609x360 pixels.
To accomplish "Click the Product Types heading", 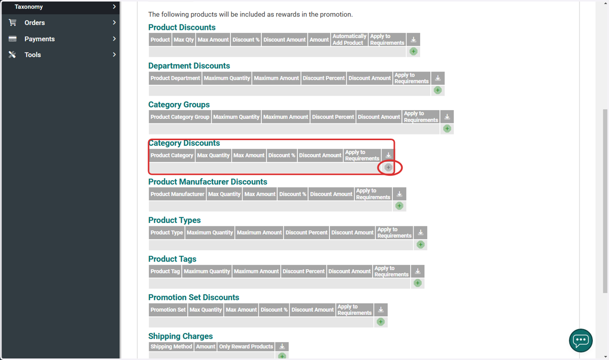I will [175, 220].
